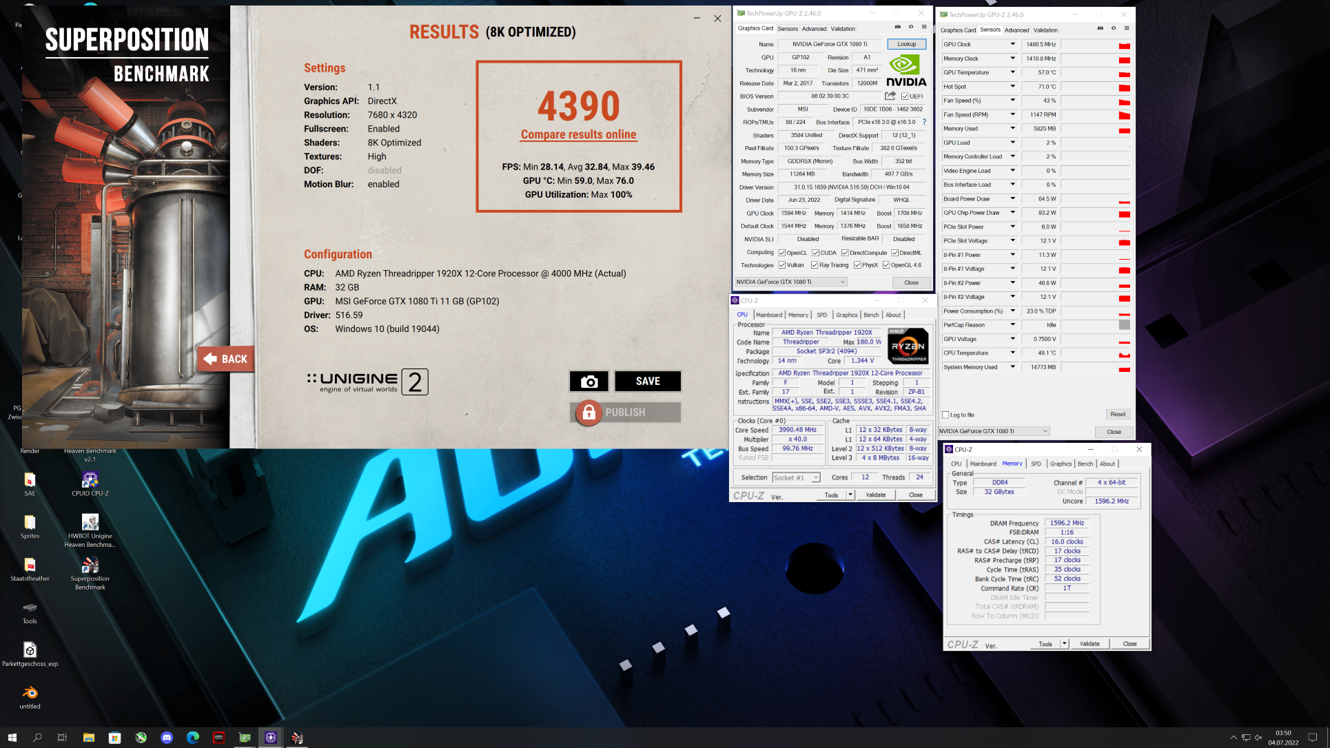
Task: Open Superposition Benchmark desktop shortcut
Action: [90, 573]
